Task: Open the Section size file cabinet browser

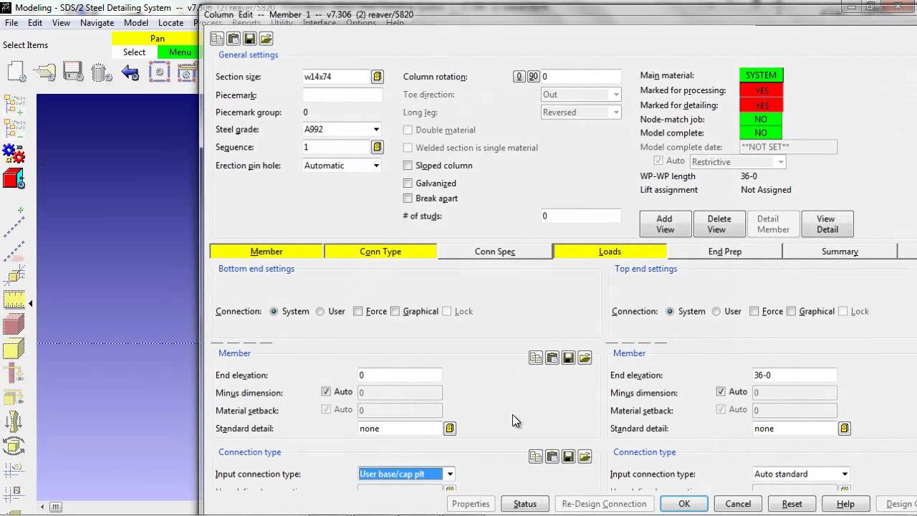Action: [378, 77]
